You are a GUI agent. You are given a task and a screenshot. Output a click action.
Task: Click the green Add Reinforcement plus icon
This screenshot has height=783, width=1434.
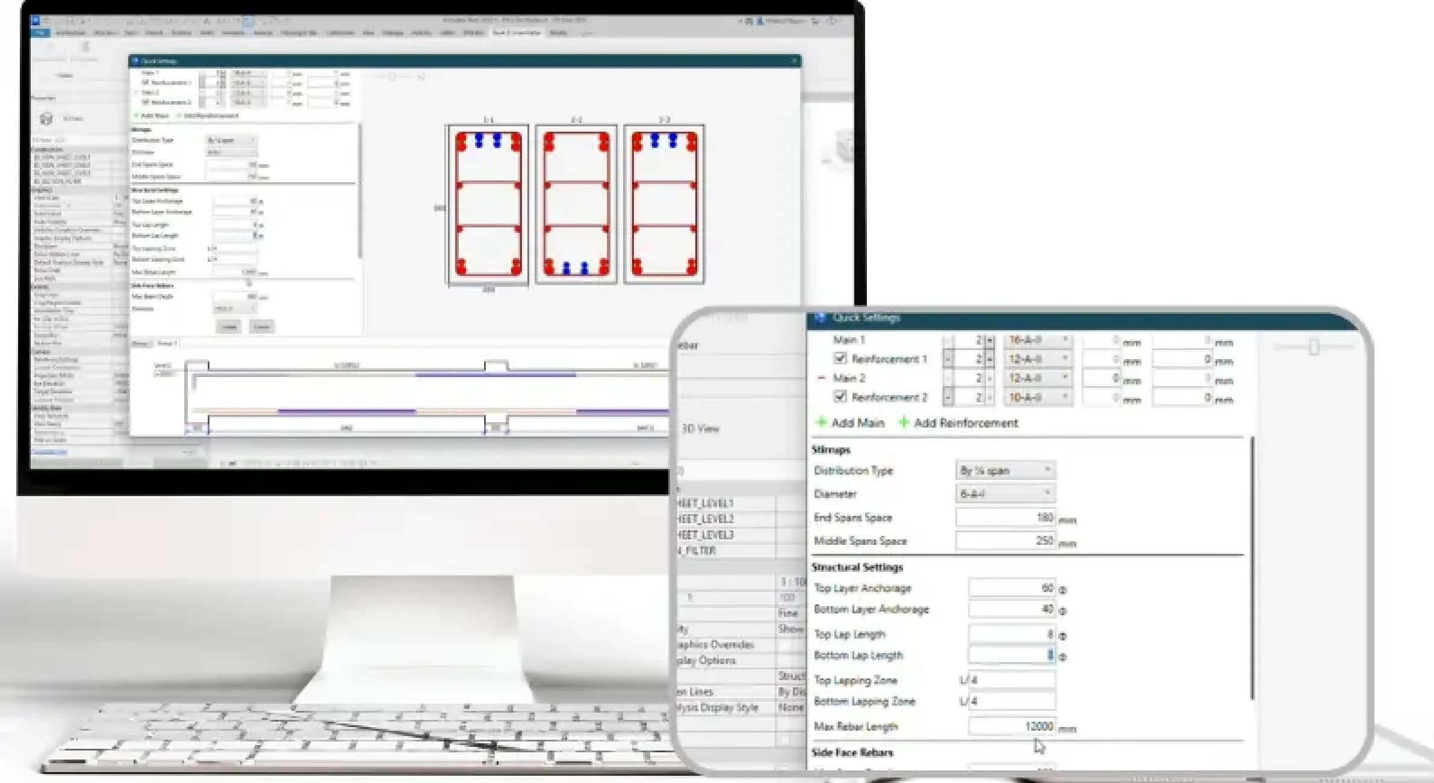(903, 422)
